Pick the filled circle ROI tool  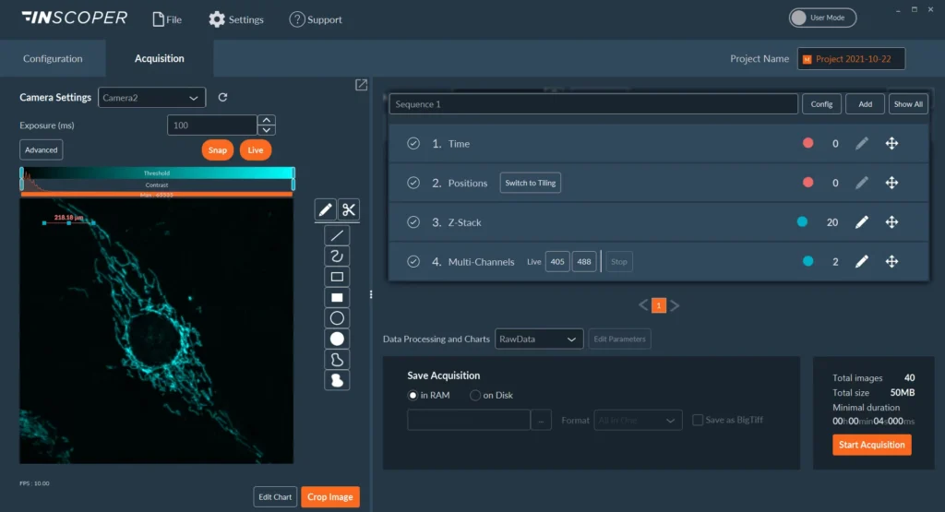click(x=337, y=339)
